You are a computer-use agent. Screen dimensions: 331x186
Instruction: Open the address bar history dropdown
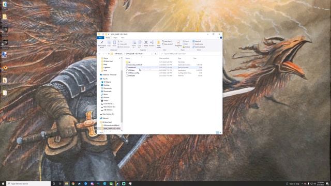coord(152,54)
